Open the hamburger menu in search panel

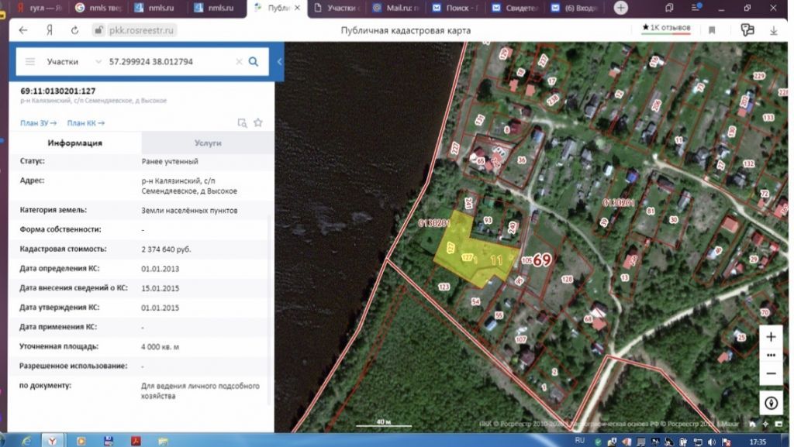pos(30,61)
